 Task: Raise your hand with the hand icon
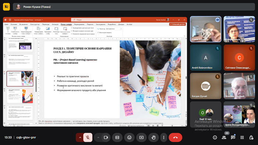(153, 137)
